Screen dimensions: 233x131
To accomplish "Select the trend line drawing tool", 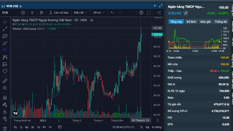I will coord(5,29).
